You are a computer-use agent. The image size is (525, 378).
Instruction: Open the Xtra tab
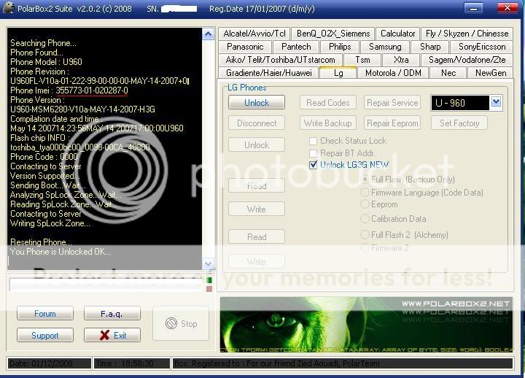[x=401, y=60]
